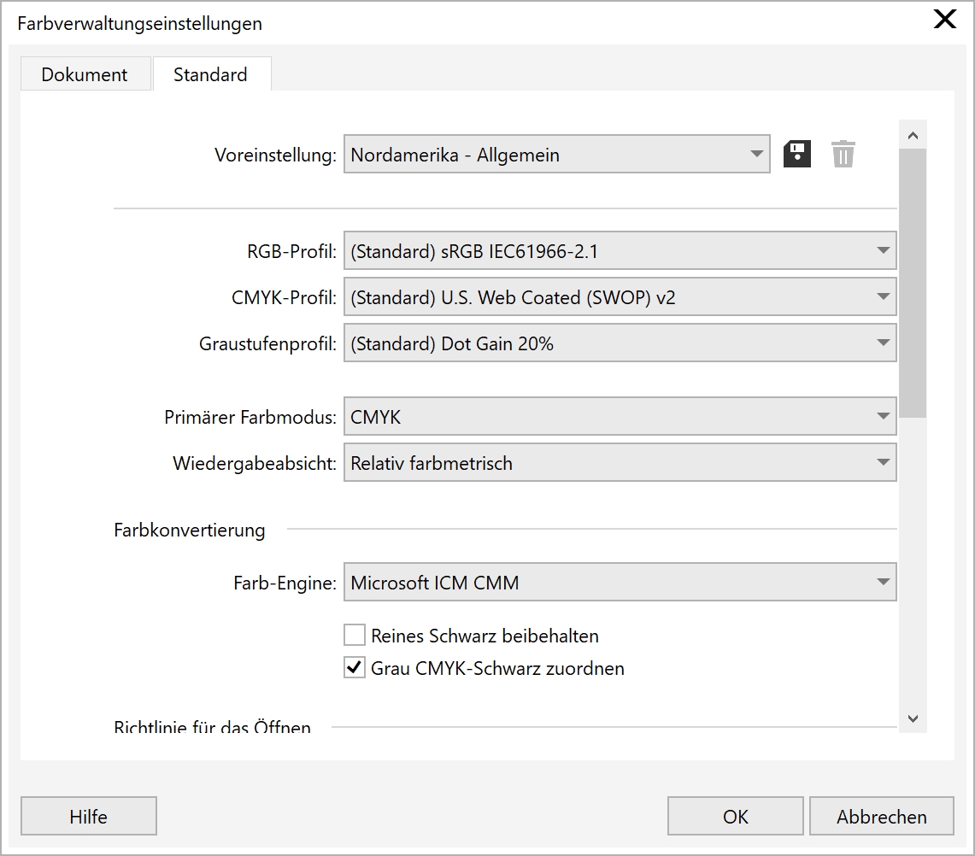Enable Reines Schwarz beibehalten checkbox

coord(355,636)
